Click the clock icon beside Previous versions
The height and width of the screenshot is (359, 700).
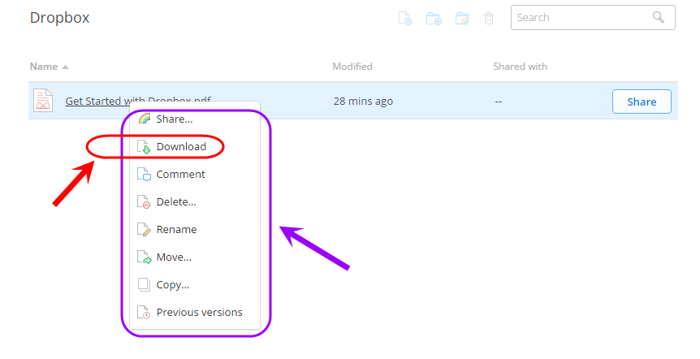(x=144, y=312)
